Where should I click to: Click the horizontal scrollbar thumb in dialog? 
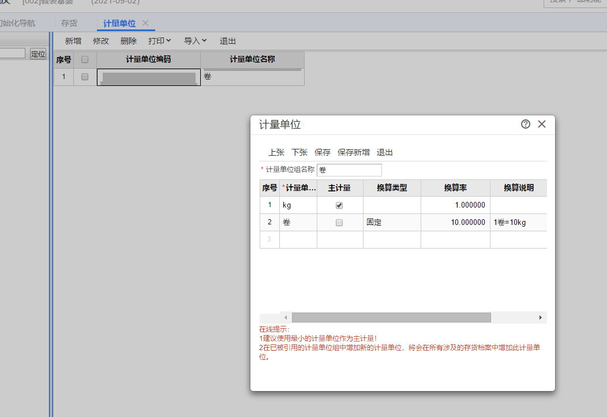[x=391, y=318]
